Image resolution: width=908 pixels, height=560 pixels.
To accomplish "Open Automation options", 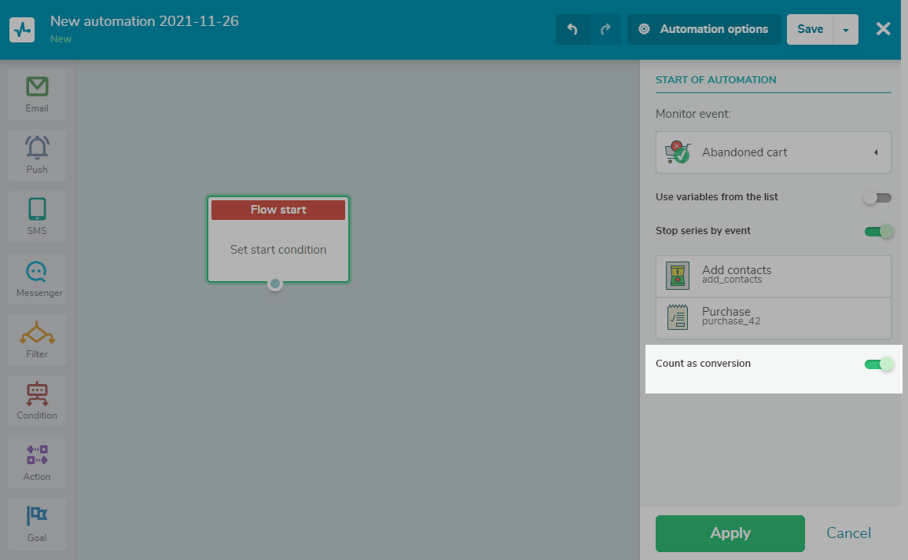I will [704, 29].
